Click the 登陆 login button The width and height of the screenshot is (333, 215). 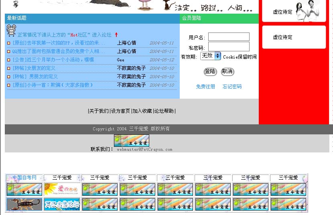210,71
